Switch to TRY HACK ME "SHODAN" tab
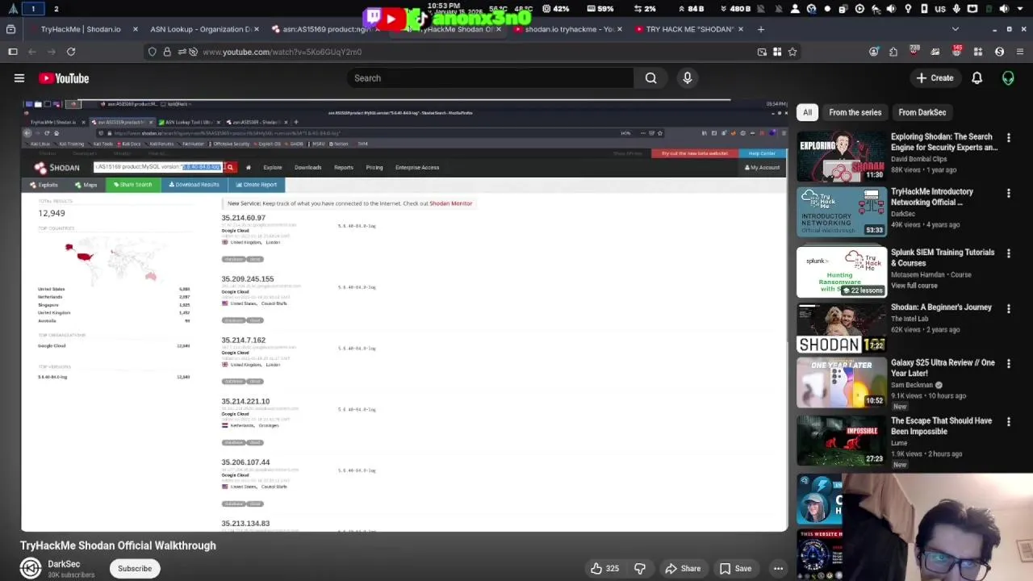The width and height of the screenshot is (1033, 581). click(x=689, y=29)
